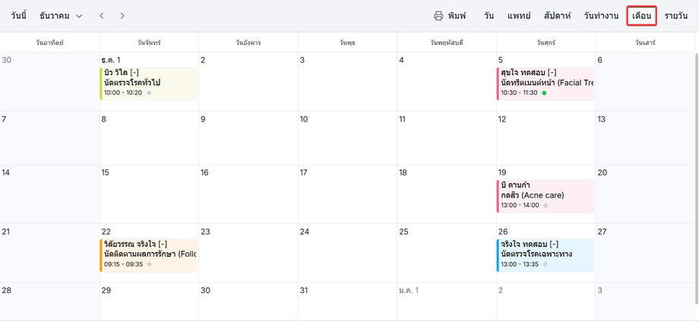Click green status dot on Dec 5 appointment

point(544,93)
